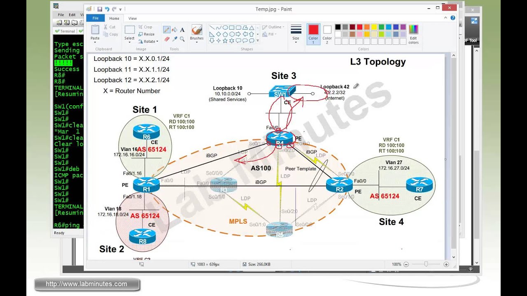Click the 100% zoom level text
527x296 pixels.
click(x=396, y=264)
